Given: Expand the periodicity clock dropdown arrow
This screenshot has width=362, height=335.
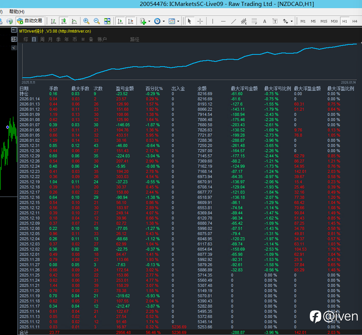Looking at the screenshot, I should 164,21.
